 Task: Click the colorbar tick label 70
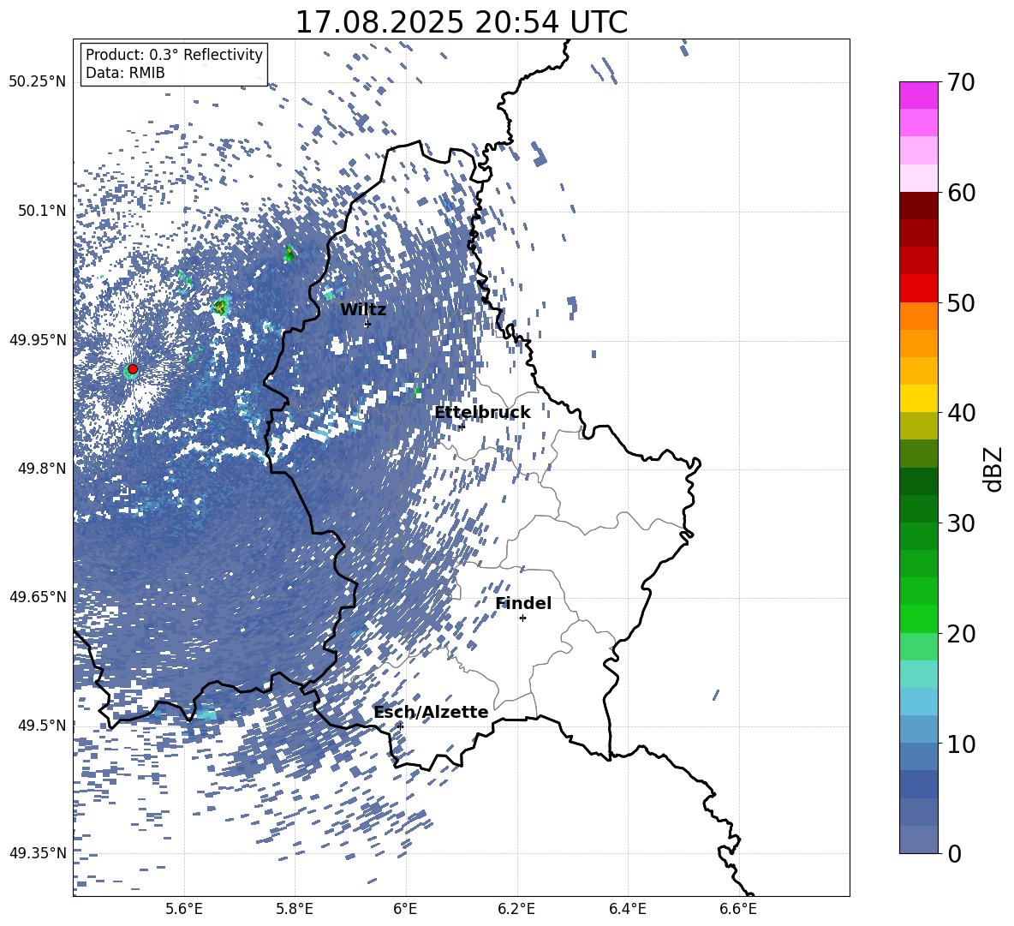pyautogui.click(x=961, y=83)
